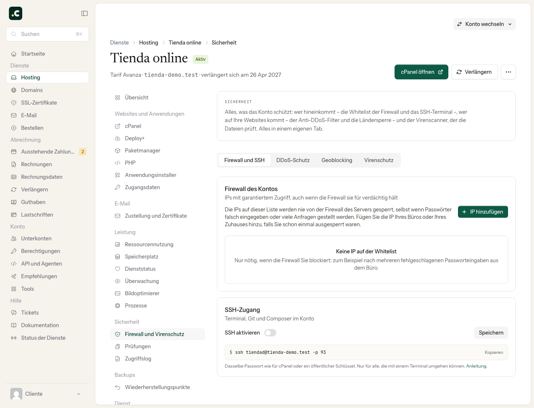Select the Geoblocking tab
The height and width of the screenshot is (408, 534).
coord(337,160)
